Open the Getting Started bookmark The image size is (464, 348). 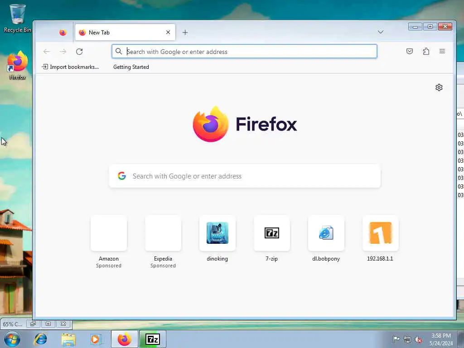[131, 67]
